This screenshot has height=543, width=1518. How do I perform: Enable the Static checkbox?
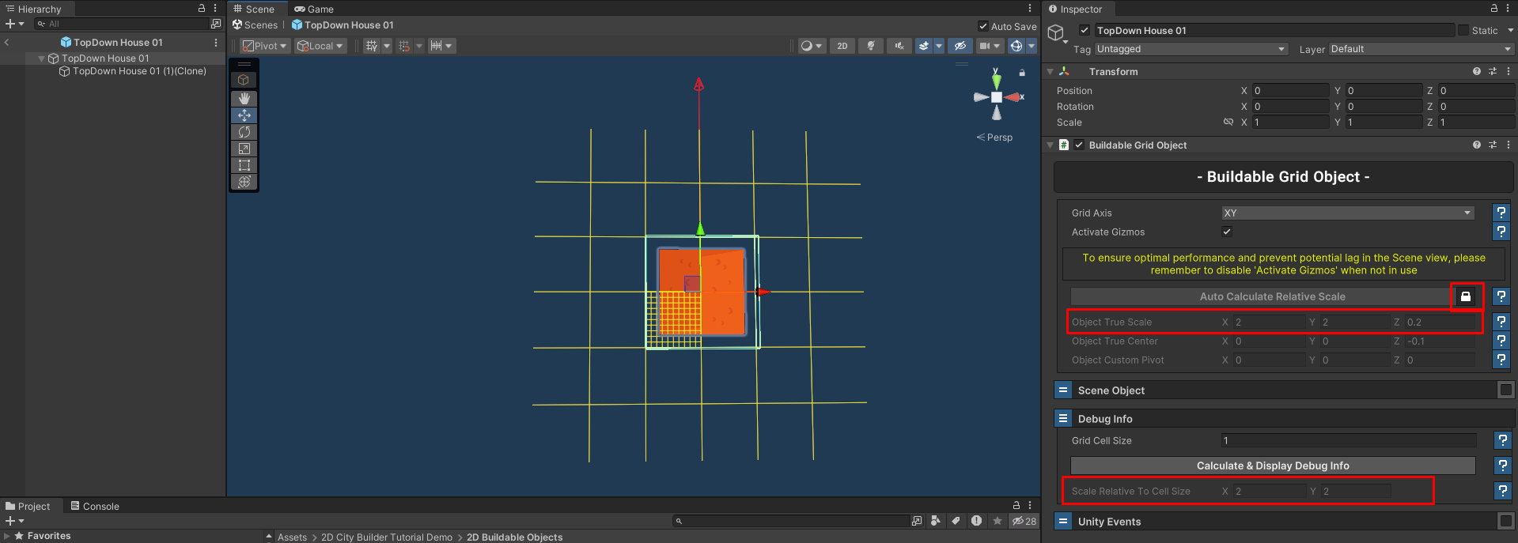1463,30
